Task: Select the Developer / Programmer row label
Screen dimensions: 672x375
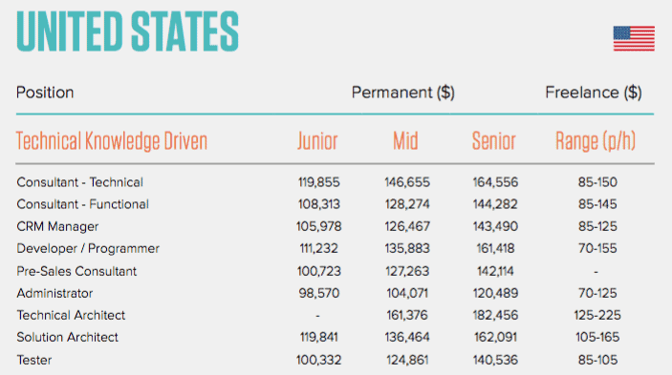Action: [88, 248]
